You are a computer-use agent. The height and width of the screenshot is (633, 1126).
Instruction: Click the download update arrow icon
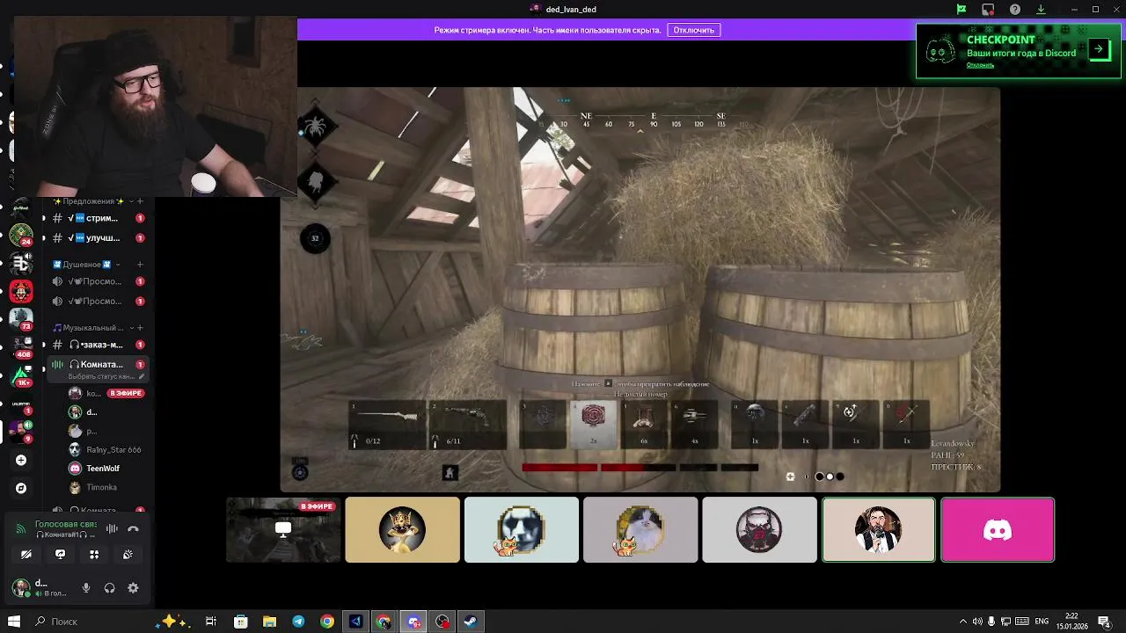click(x=1041, y=10)
